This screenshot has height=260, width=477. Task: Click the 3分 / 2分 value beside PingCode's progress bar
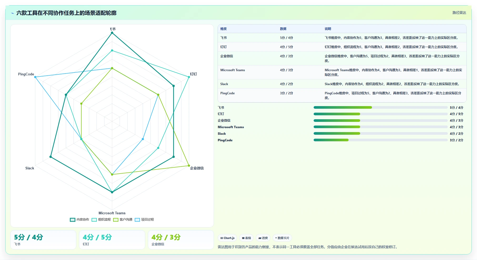[456, 140]
